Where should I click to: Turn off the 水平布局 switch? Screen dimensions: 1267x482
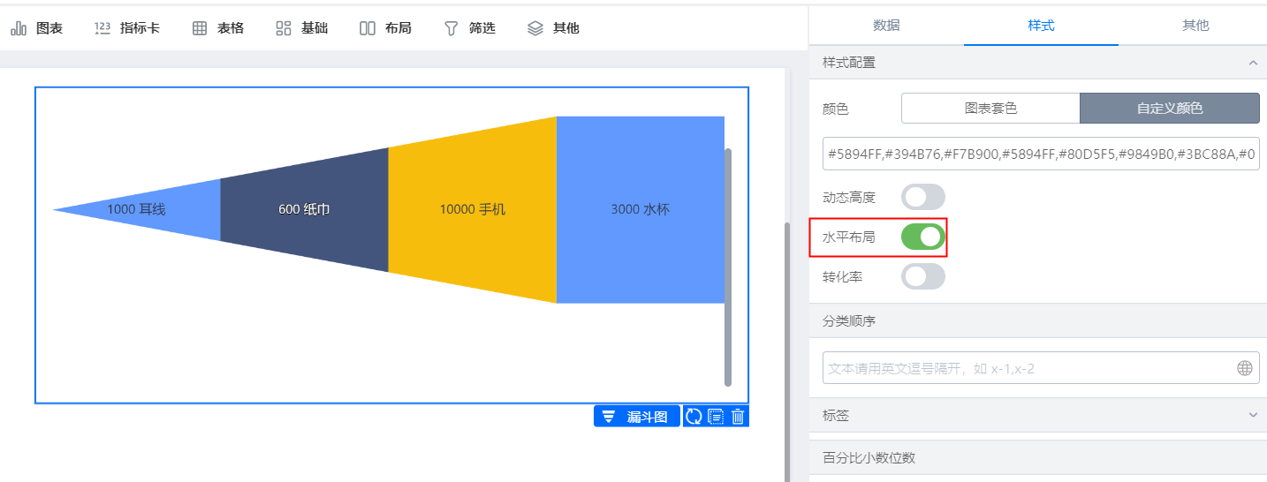click(x=922, y=237)
